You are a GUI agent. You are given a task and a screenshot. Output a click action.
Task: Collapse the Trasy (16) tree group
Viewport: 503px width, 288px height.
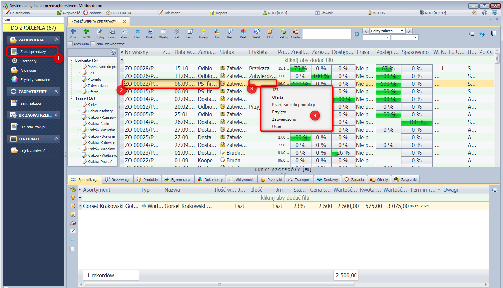72,98
